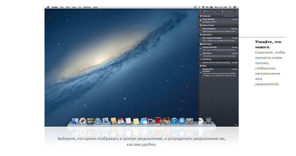Open the Trash in the Dock

pos(208,121)
